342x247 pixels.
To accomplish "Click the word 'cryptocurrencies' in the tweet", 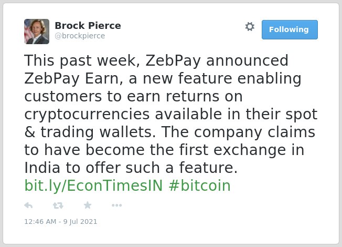I will 87,115.
